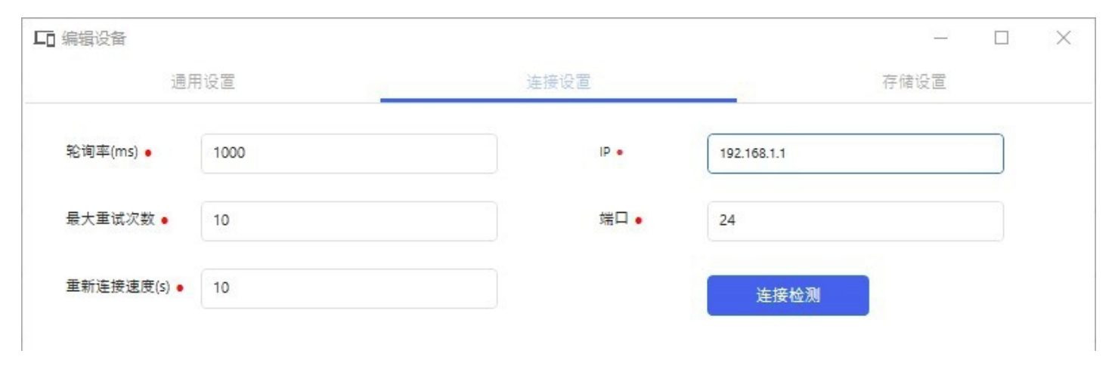Minimize the 编辑设备 window

pyautogui.click(x=941, y=38)
